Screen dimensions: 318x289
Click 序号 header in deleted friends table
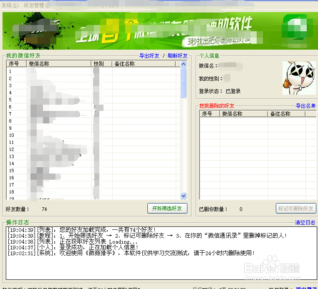[209, 114]
